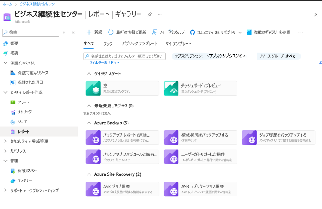322x209 pixels.
Task: Go to ホーム breadcrumb link
Action: 8,4
